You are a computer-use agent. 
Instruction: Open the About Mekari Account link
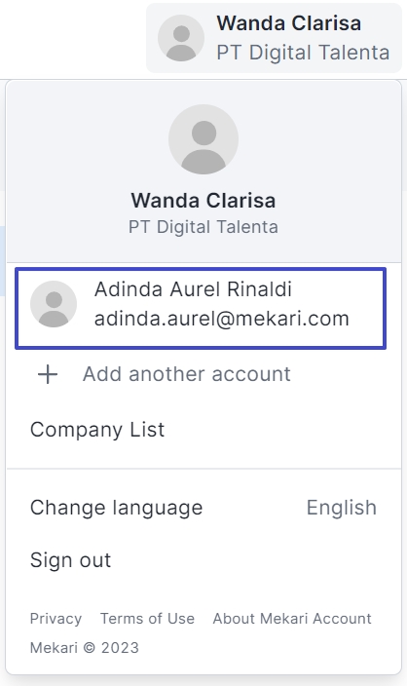coord(292,619)
